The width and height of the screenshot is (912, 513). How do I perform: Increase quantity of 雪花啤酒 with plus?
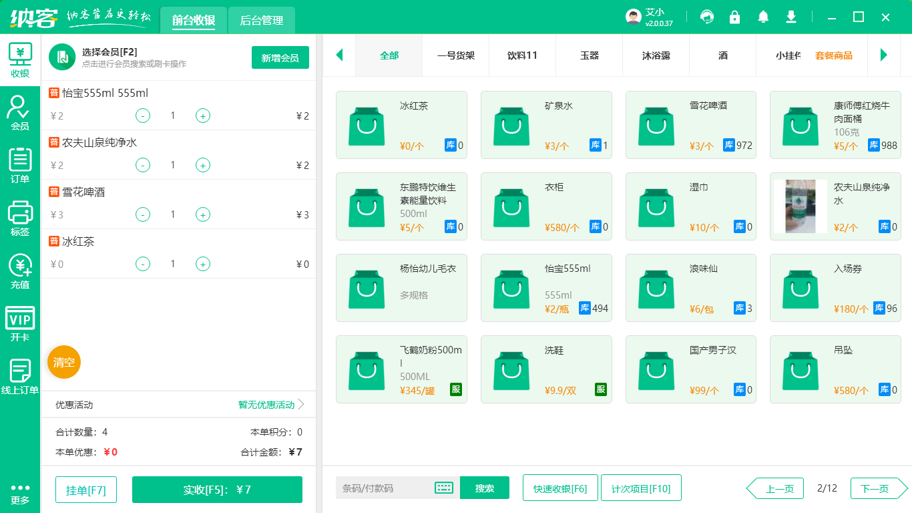pos(203,214)
